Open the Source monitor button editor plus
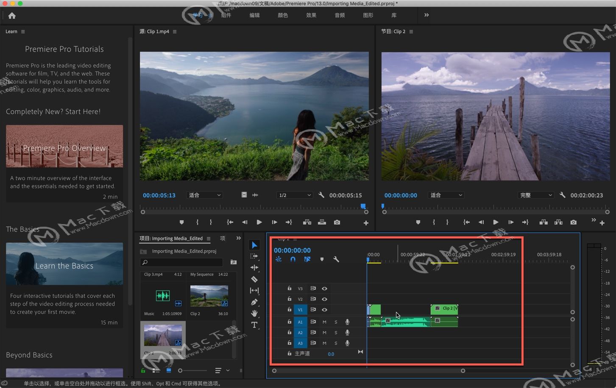Viewport: 616px width, 388px height. coord(366,223)
